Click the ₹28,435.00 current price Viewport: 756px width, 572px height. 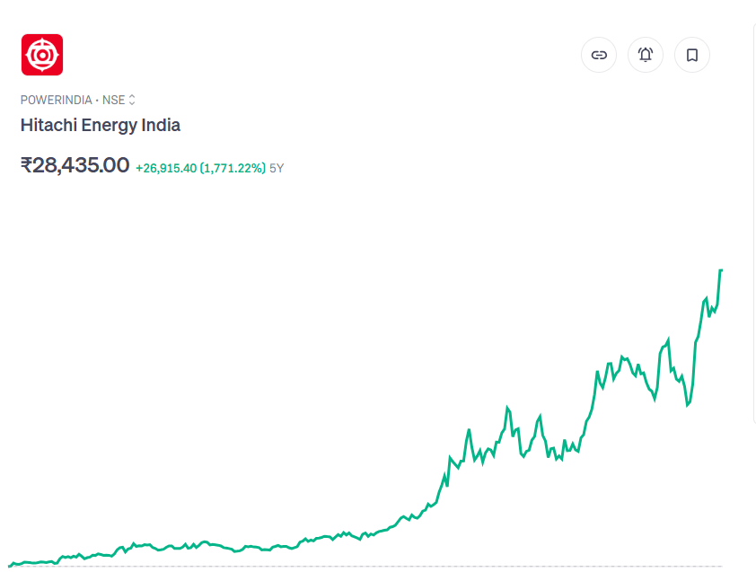[75, 165]
